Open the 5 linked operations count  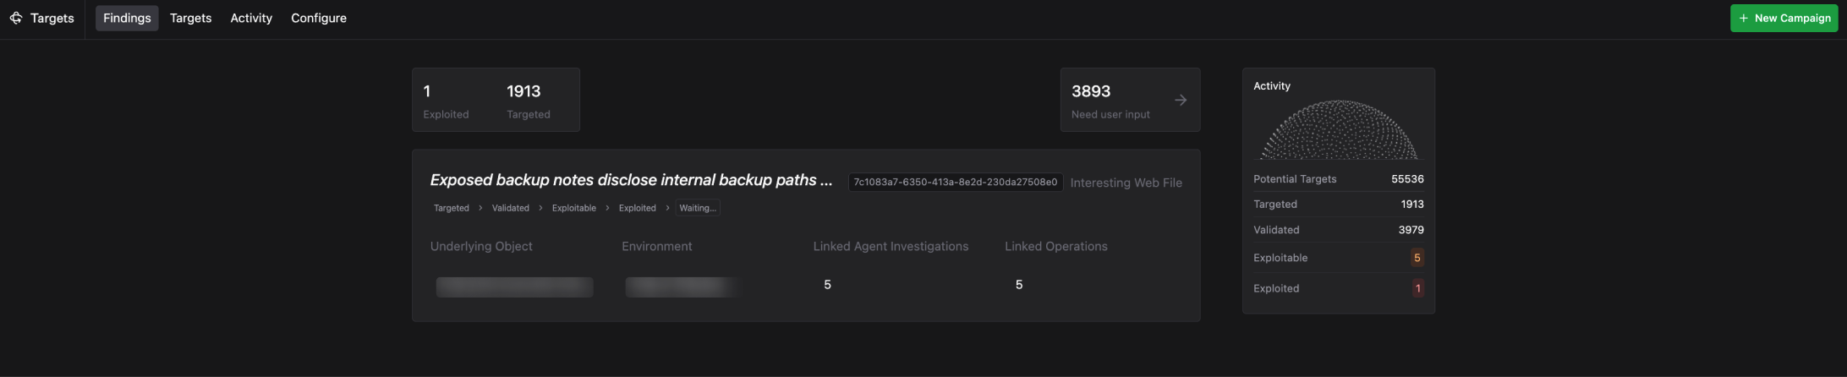1018,285
